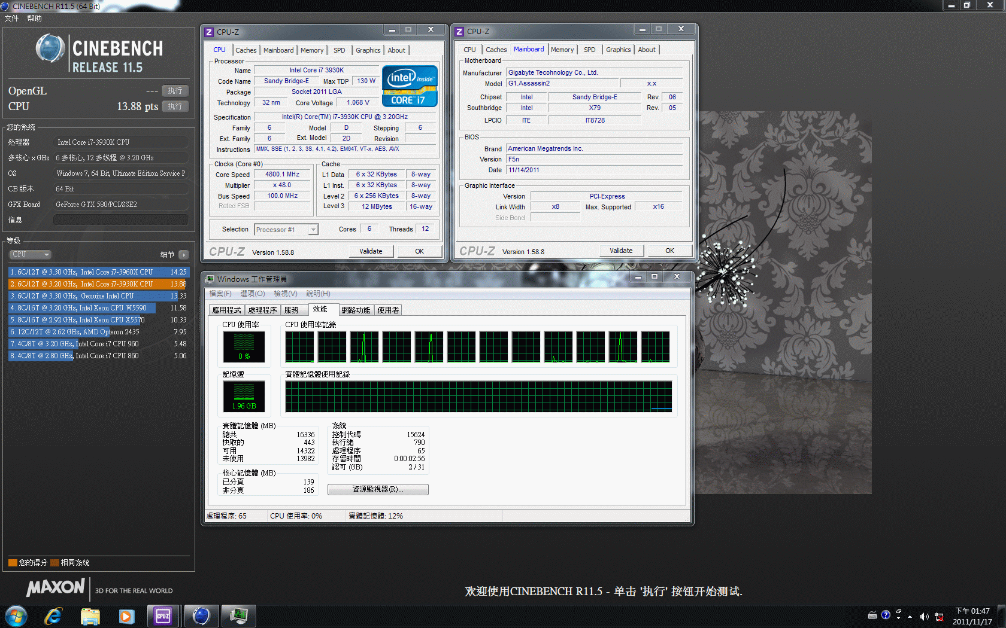Open the Cinebench 文件 menu
Viewport: 1006px width, 628px height.
[11, 19]
